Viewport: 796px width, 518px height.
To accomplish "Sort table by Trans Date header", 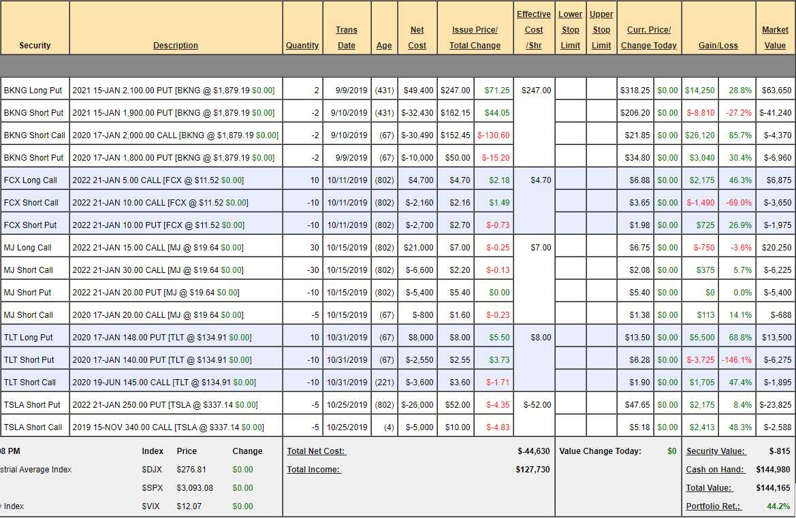I will point(347,37).
